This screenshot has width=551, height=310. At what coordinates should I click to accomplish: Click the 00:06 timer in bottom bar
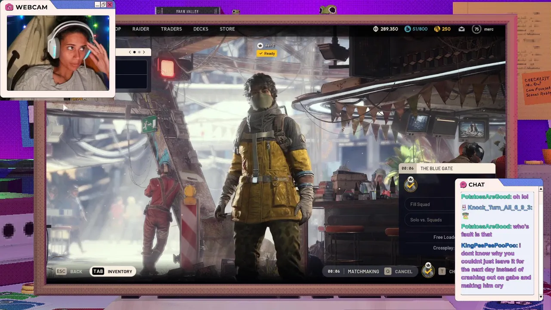(334, 271)
